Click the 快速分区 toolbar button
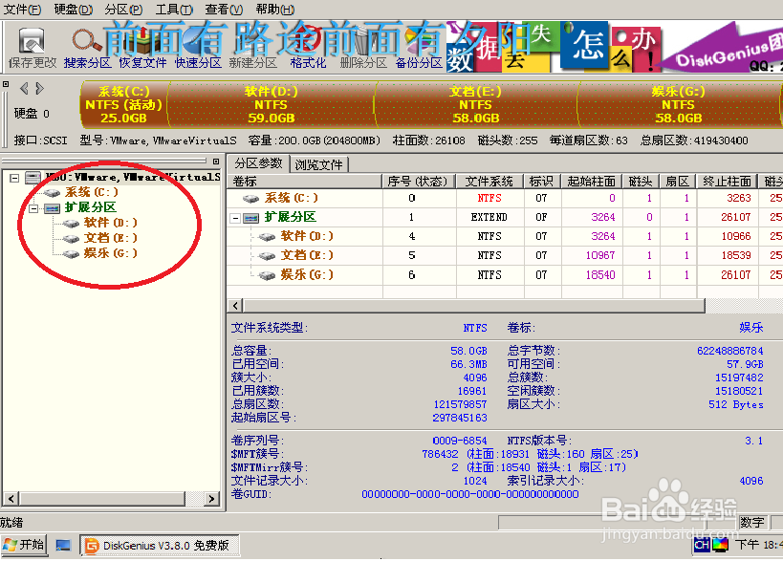Viewport: 783px width, 561px height. pyautogui.click(x=198, y=48)
